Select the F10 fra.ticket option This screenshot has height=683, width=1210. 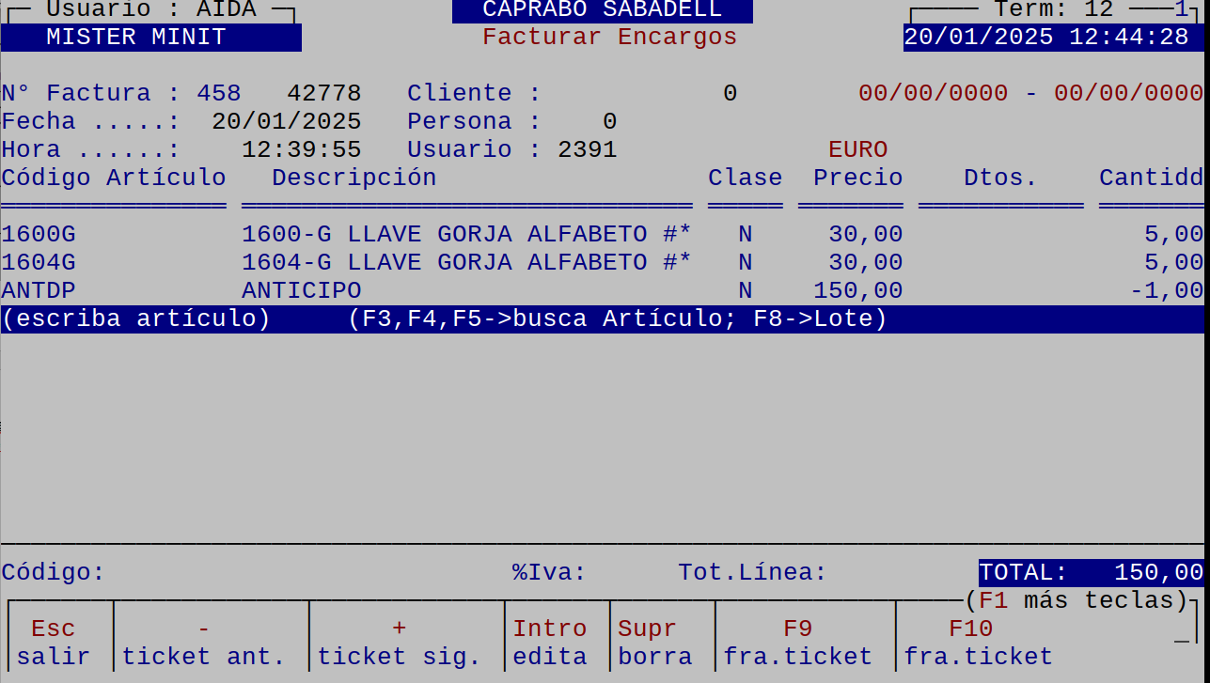(x=978, y=642)
